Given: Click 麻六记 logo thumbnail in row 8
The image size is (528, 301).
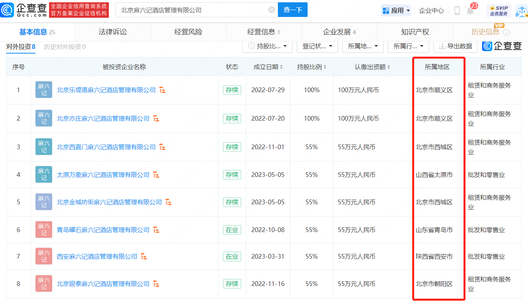Looking at the screenshot, I should click(x=44, y=284).
